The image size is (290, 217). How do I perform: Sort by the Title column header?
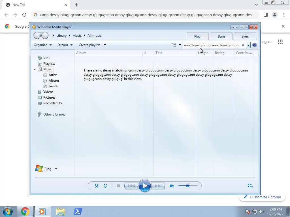pos(175,53)
